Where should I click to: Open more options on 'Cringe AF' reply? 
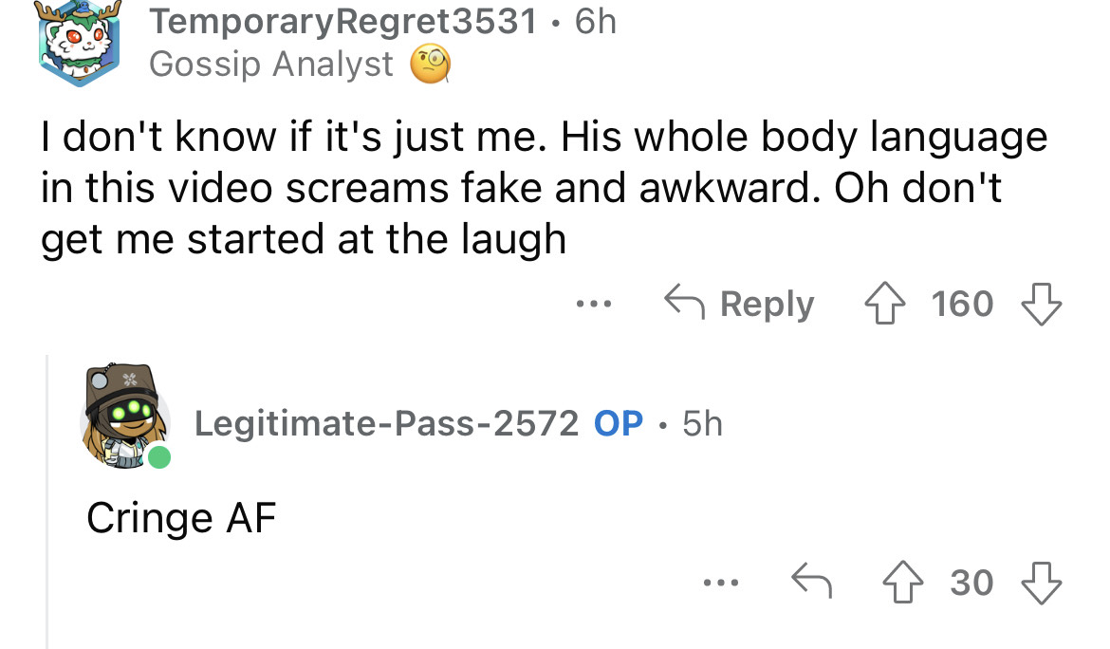(718, 582)
